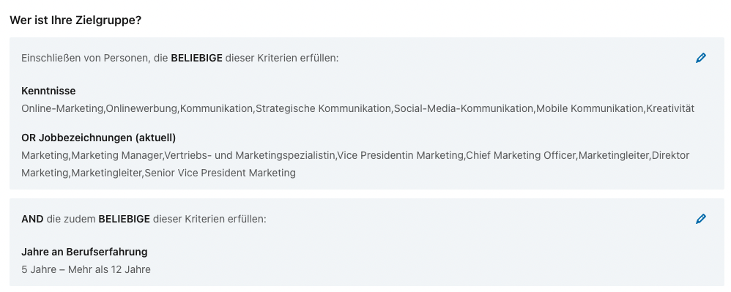Click the Strategische Kommunikation skill

tap(323, 108)
